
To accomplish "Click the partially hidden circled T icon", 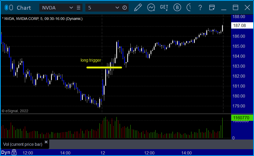I will tap(189, 7).
